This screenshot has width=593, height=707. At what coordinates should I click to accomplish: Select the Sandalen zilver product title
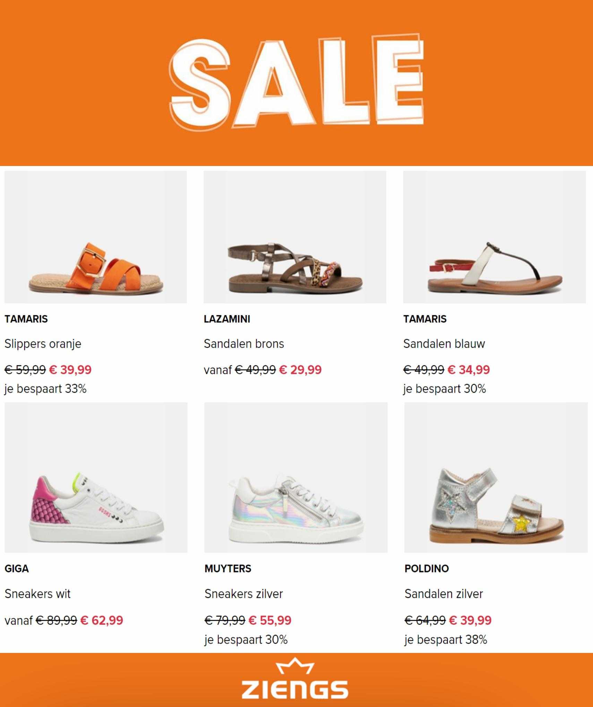click(x=444, y=594)
